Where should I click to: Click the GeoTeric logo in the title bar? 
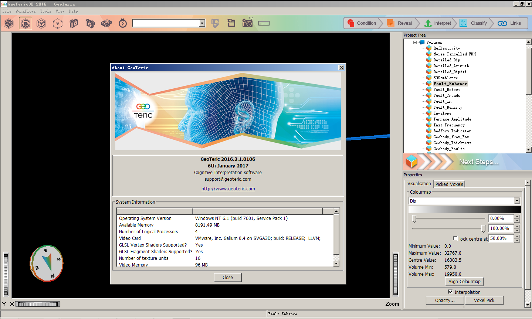(4, 4)
